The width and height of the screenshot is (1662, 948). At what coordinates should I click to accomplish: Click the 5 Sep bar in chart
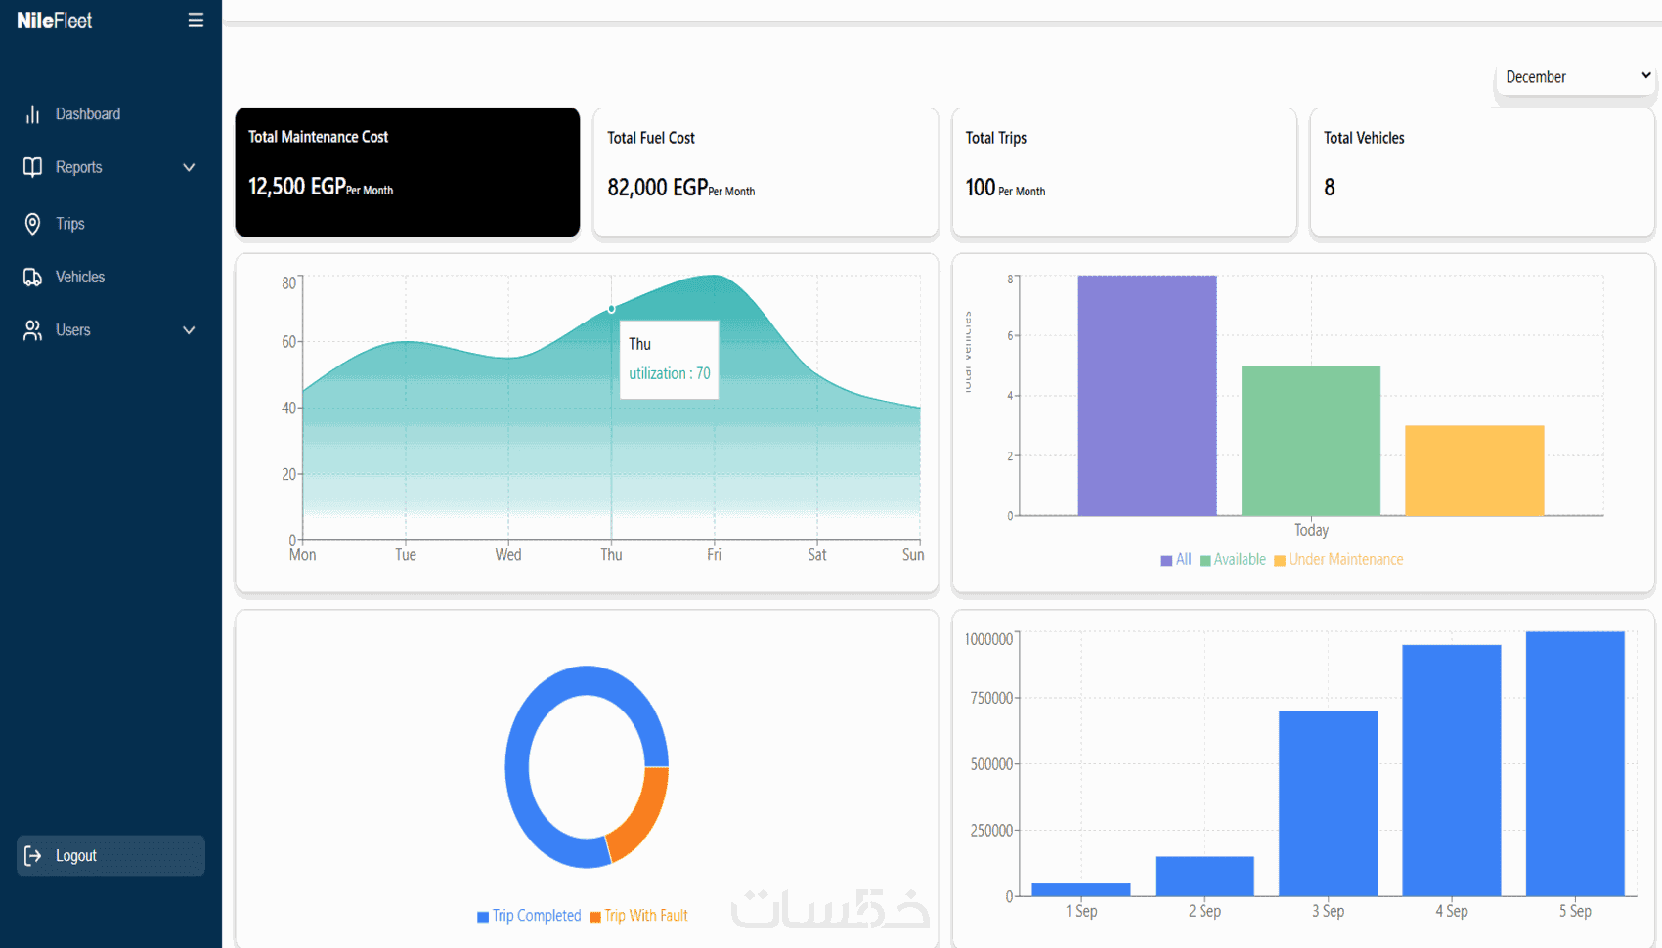point(1575,763)
